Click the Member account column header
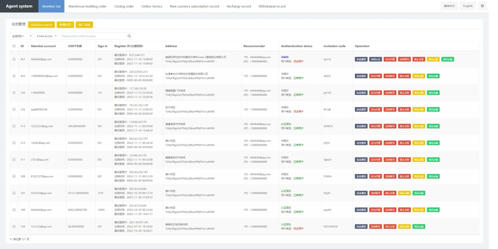498x249 pixels. pos(43,46)
